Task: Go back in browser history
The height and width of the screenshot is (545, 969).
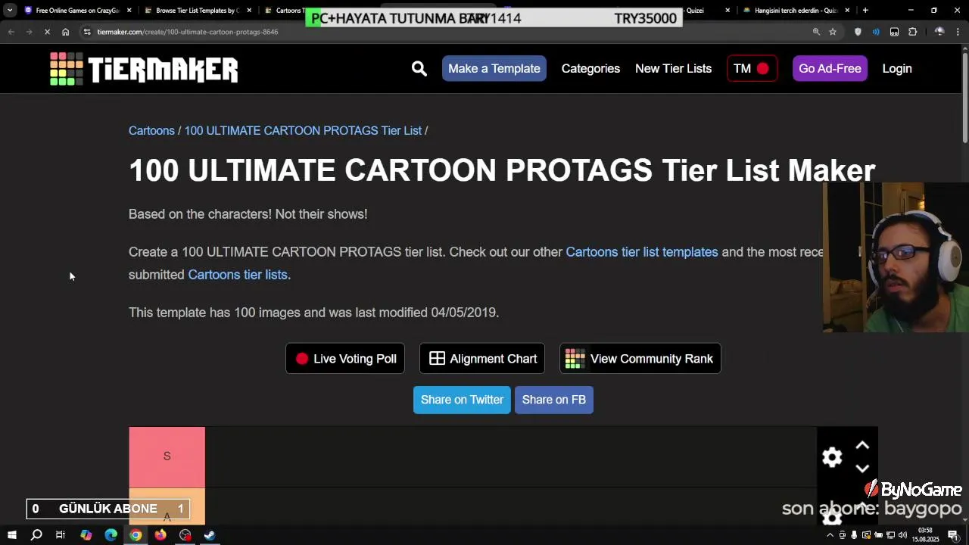Action: click(11, 32)
